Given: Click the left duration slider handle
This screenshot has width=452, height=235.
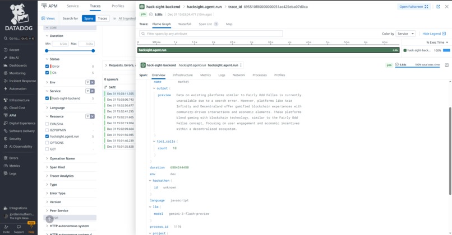Looking at the screenshot, I should 47,50.
